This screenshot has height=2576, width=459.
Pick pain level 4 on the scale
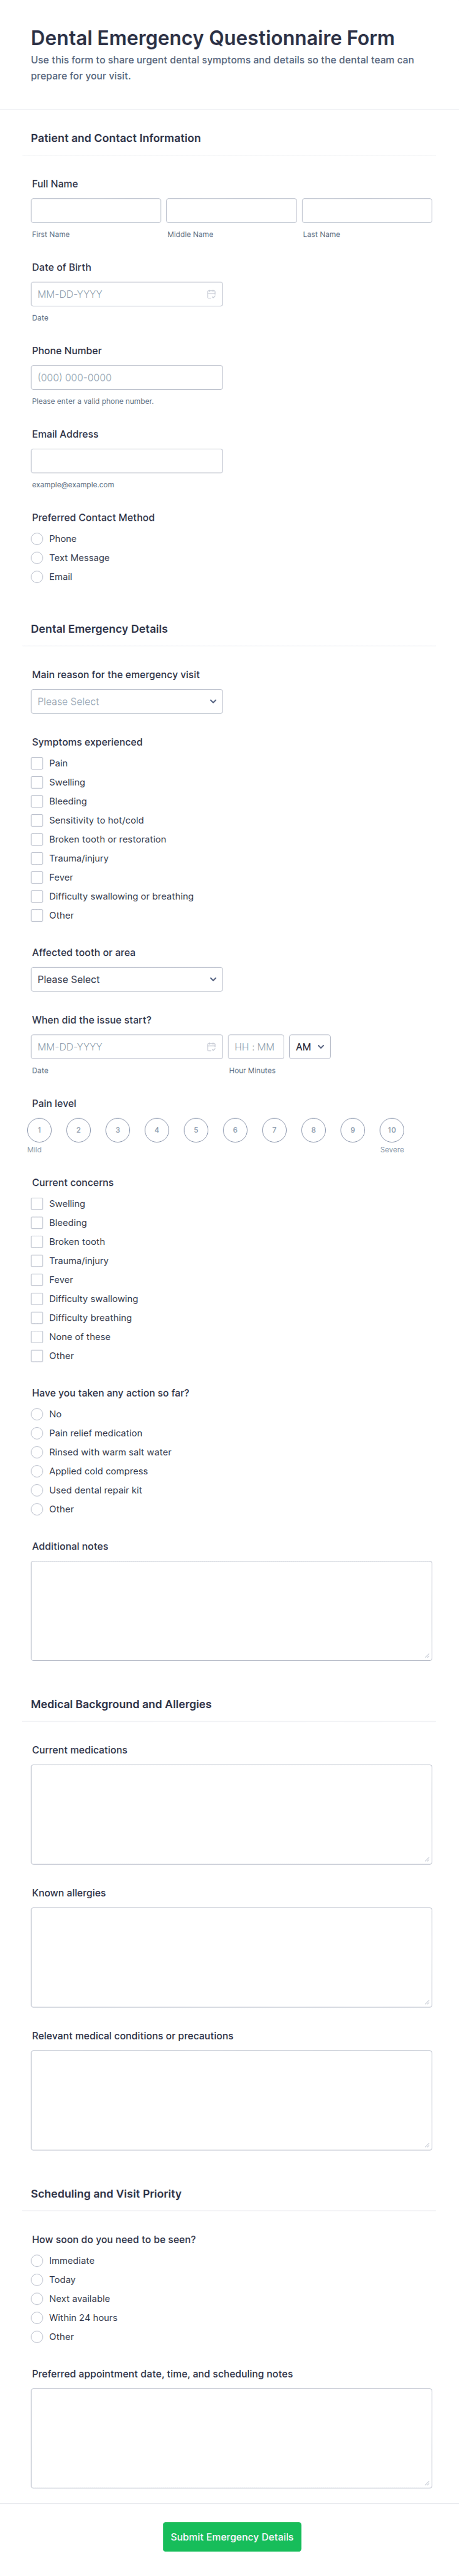[156, 1130]
